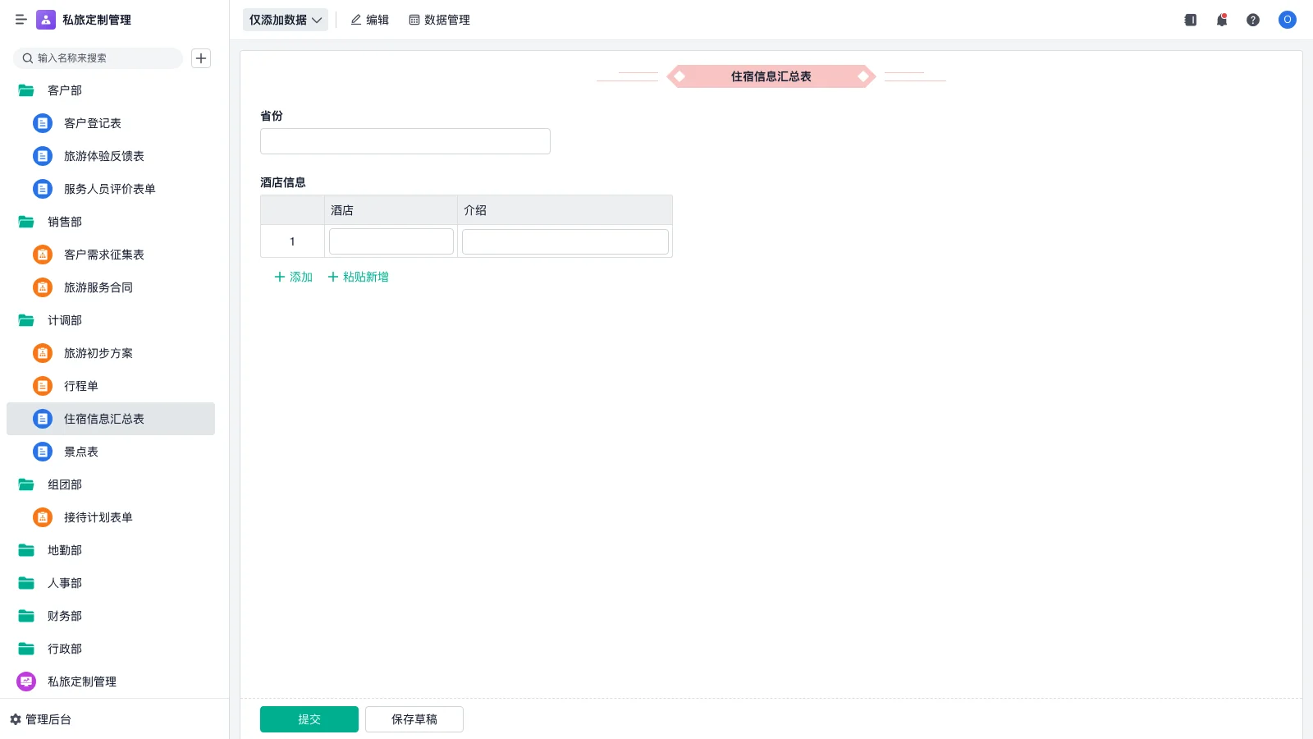
Task: Expand the 行政部 folder
Action: [x=26, y=649]
